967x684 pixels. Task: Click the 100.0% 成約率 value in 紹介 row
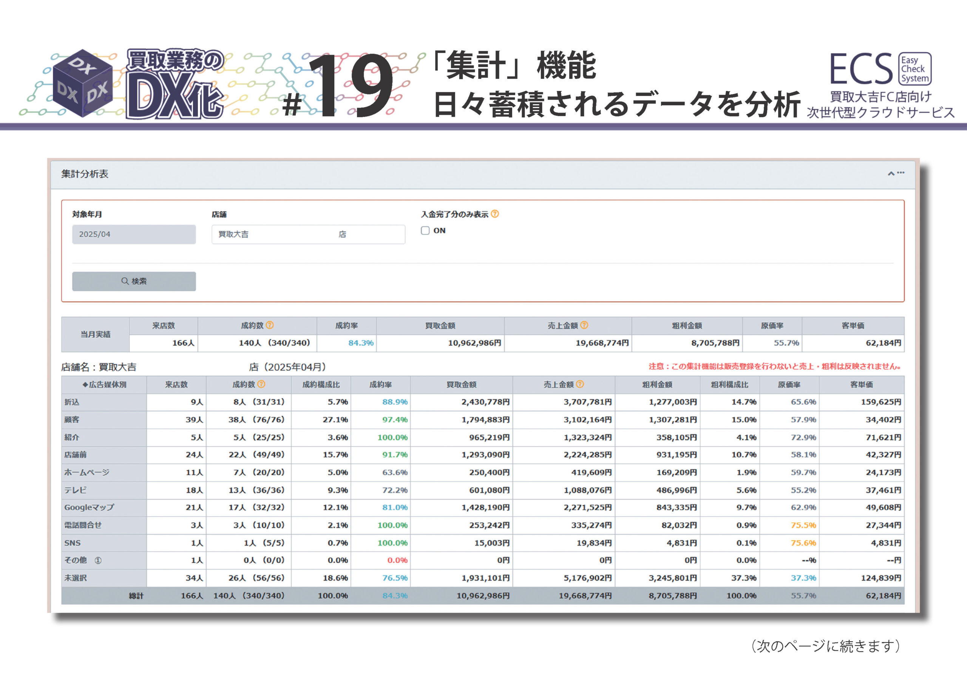[392, 437]
